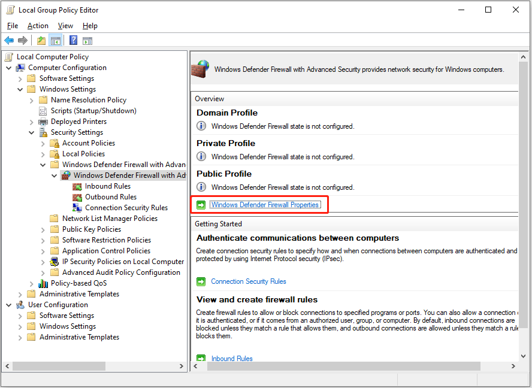
Task: Click the Computer Configuration computer icon
Action: (x=20, y=68)
